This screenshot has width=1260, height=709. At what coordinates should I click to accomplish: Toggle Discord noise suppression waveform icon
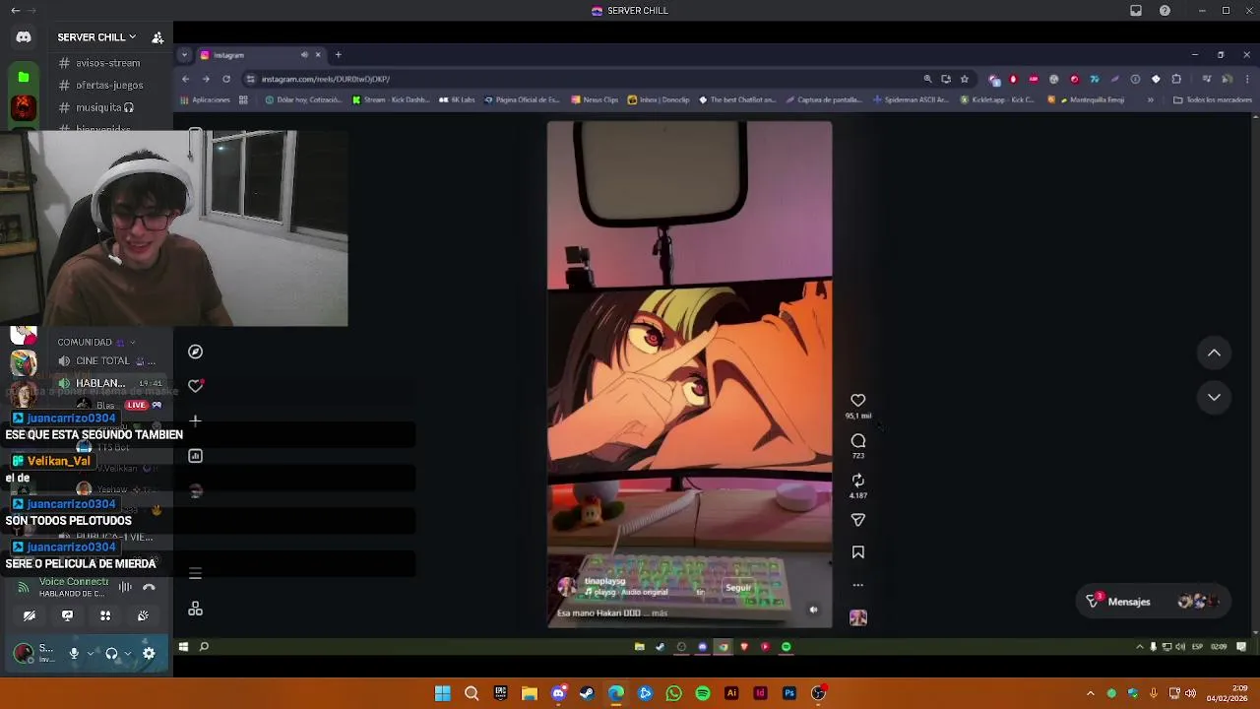pos(125,587)
